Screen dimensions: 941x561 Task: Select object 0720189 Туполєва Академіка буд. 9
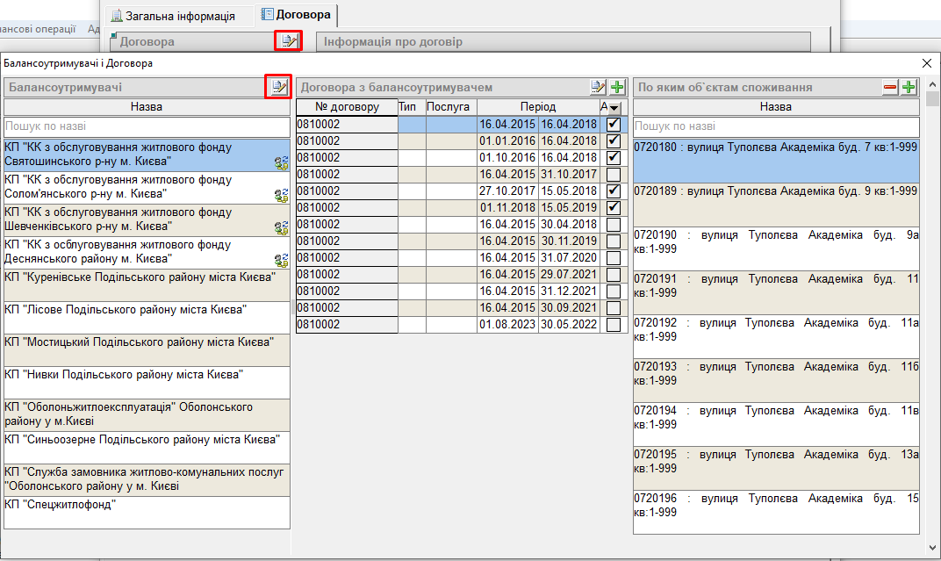pyautogui.click(x=775, y=191)
